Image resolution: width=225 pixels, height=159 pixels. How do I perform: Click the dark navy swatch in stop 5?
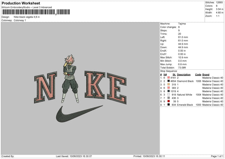(x=169, y=91)
